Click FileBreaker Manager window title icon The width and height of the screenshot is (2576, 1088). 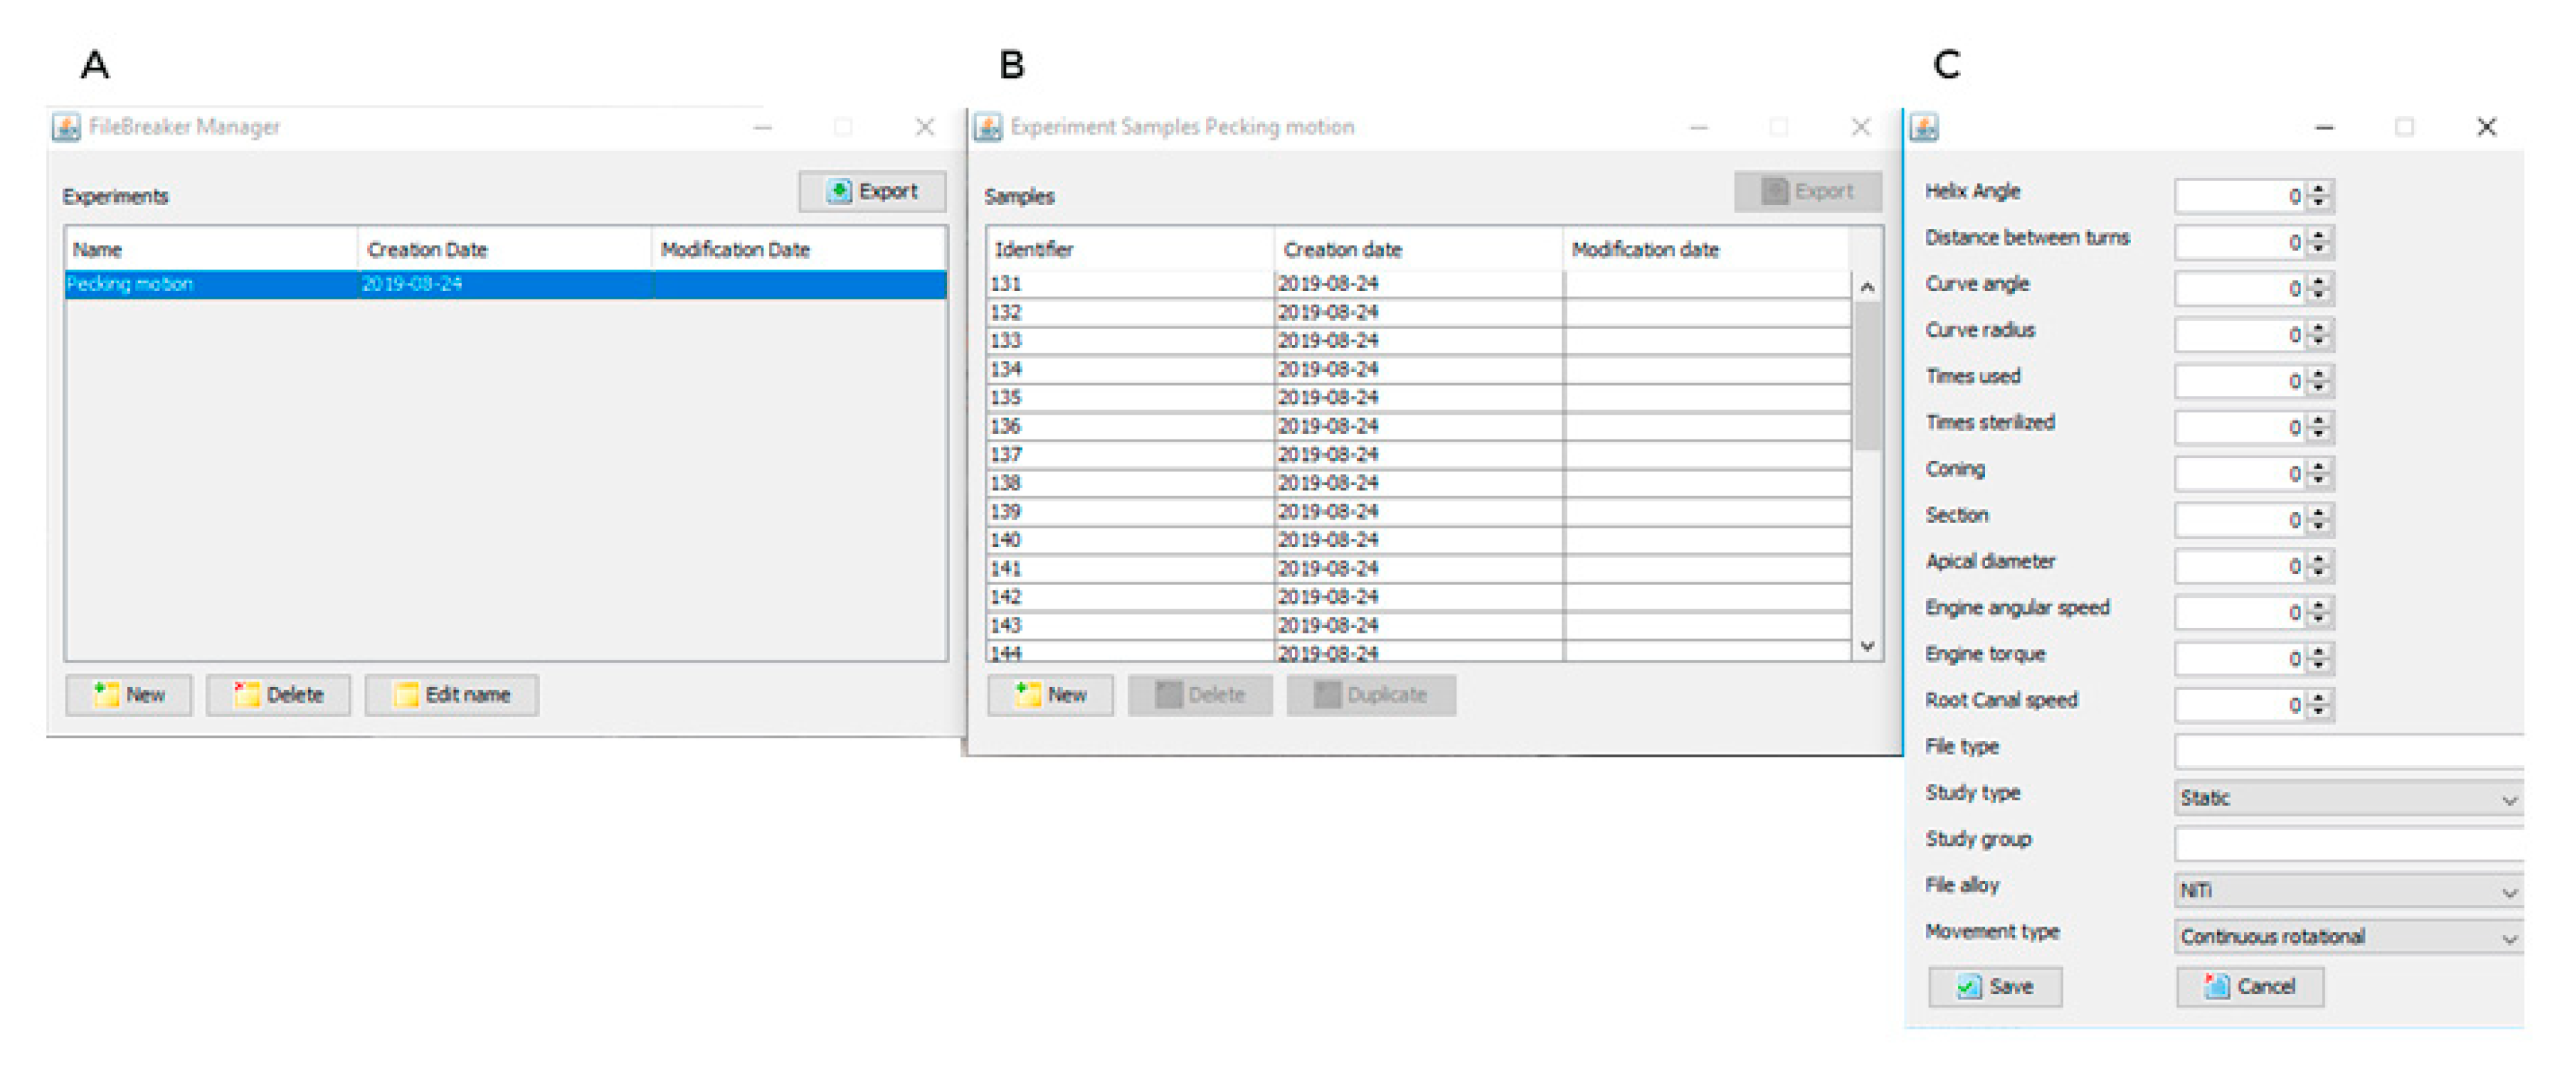tap(66, 127)
